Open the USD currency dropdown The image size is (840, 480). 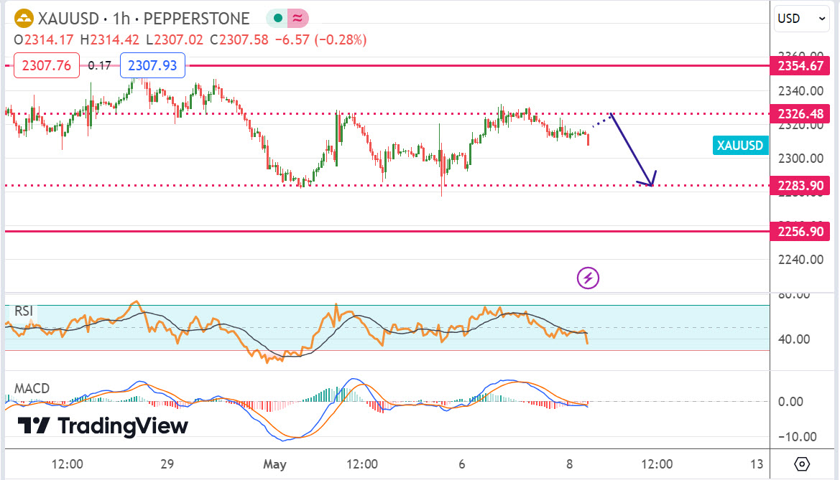coord(801,19)
